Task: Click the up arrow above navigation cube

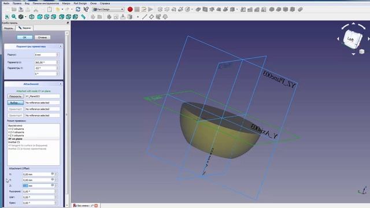Action: [353, 24]
